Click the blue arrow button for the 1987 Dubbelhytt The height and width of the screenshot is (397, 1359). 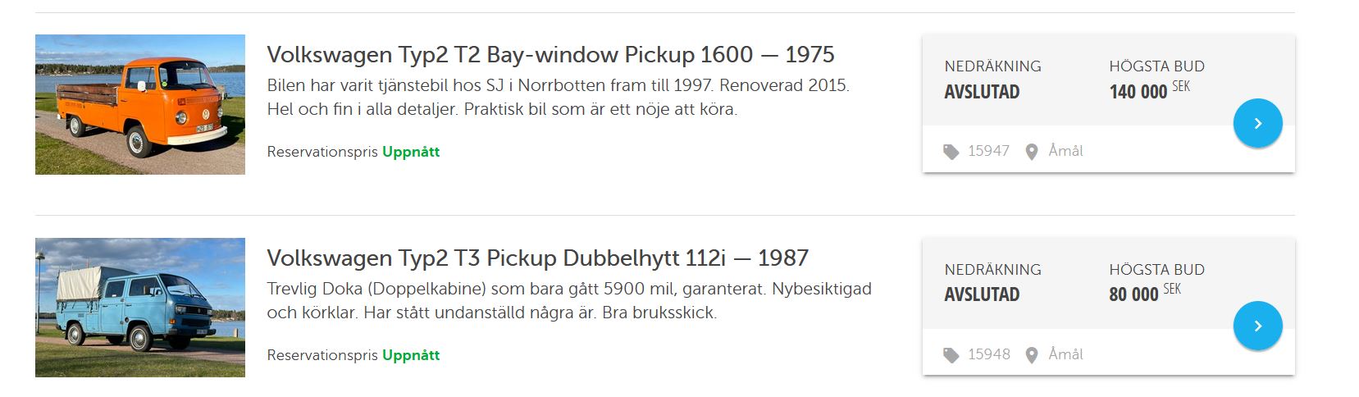pos(1257,326)
